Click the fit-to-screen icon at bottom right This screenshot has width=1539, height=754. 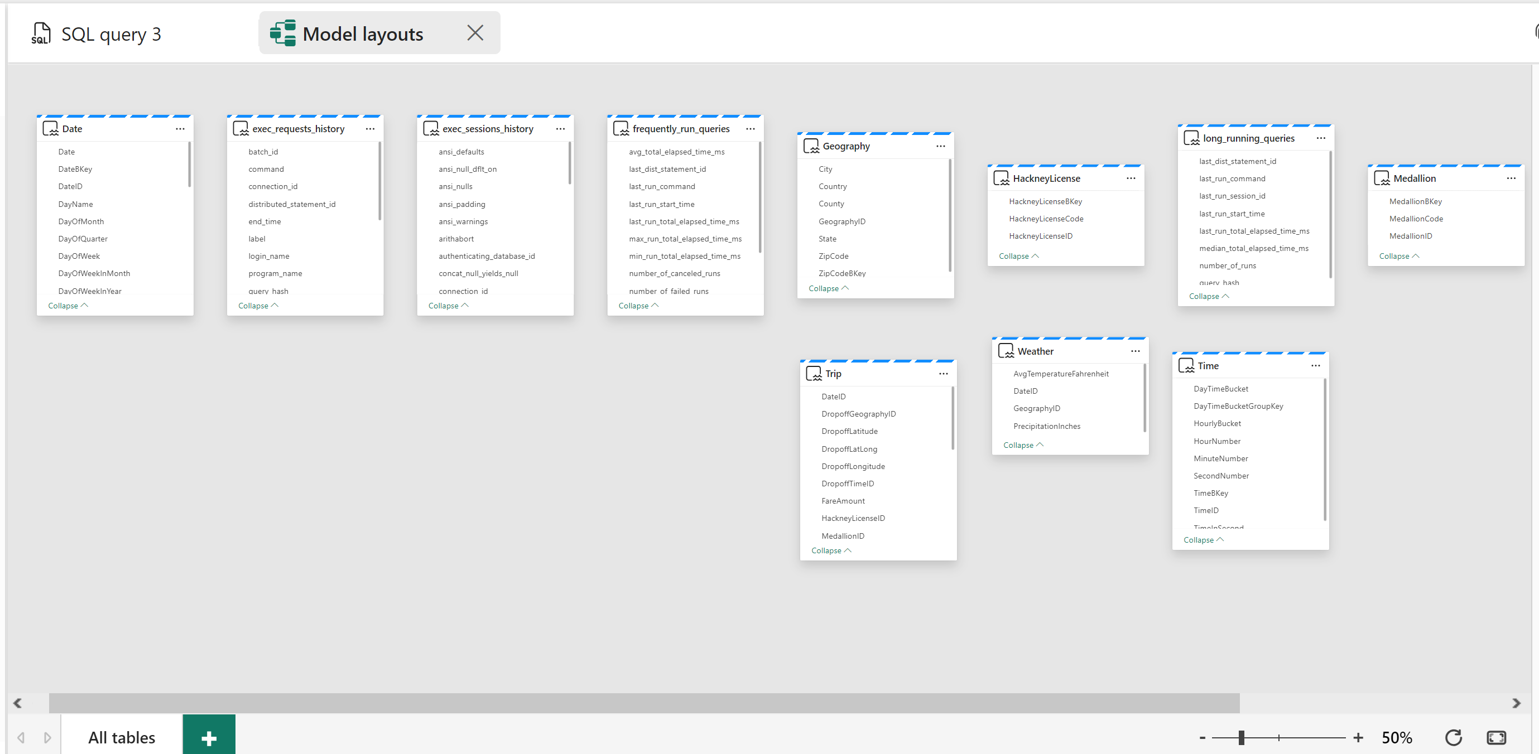coord(1497,737)
